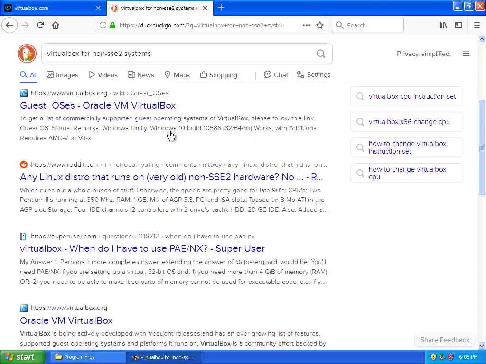Open Guest_OSes - Oracle VM VirtualBox result
This screenshot has height=364, width=486.
[x=98, y=106]
